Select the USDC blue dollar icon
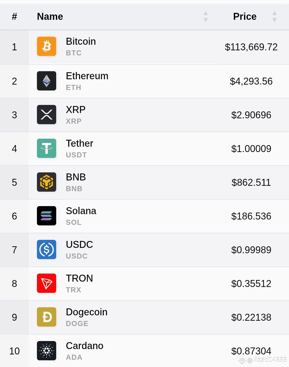 coord(47,249)
